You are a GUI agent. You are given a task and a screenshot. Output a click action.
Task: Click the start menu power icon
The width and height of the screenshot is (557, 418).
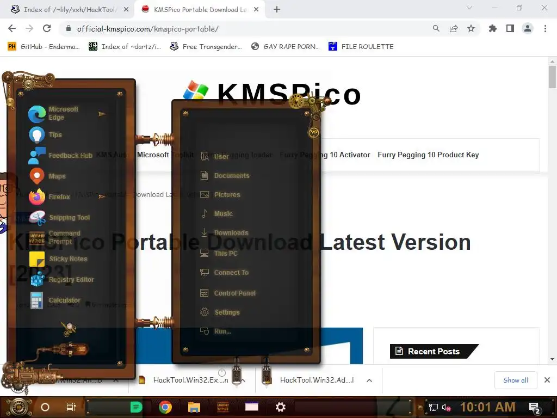pos(222,372)
